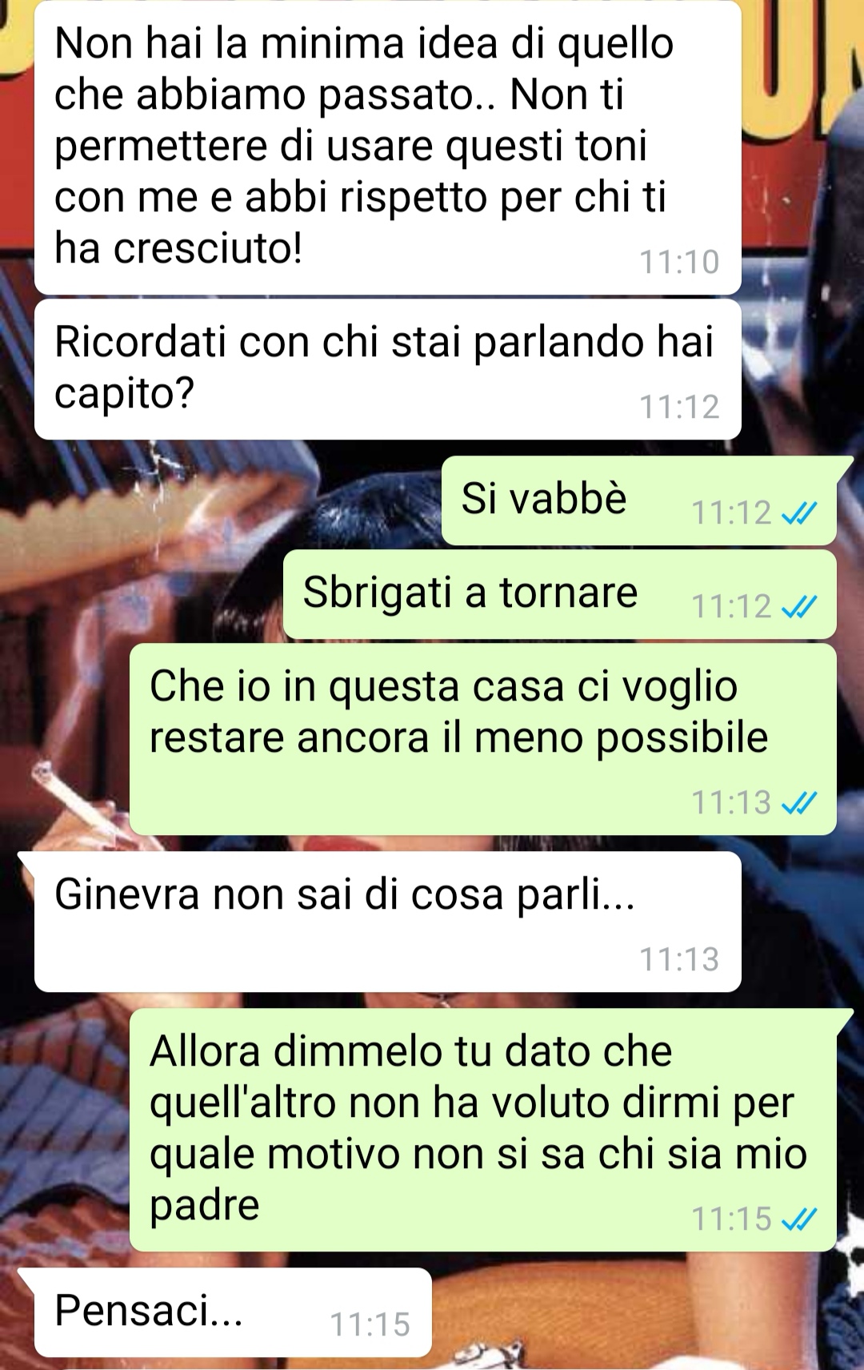Screen dimensions: 864x1370
Task: Tap the double-check beside 11:15 'padre' message
Action: [x=798, y=1219]
